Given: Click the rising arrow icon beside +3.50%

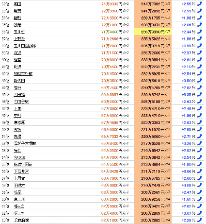Looking at the screenshot, I should 200,81.
